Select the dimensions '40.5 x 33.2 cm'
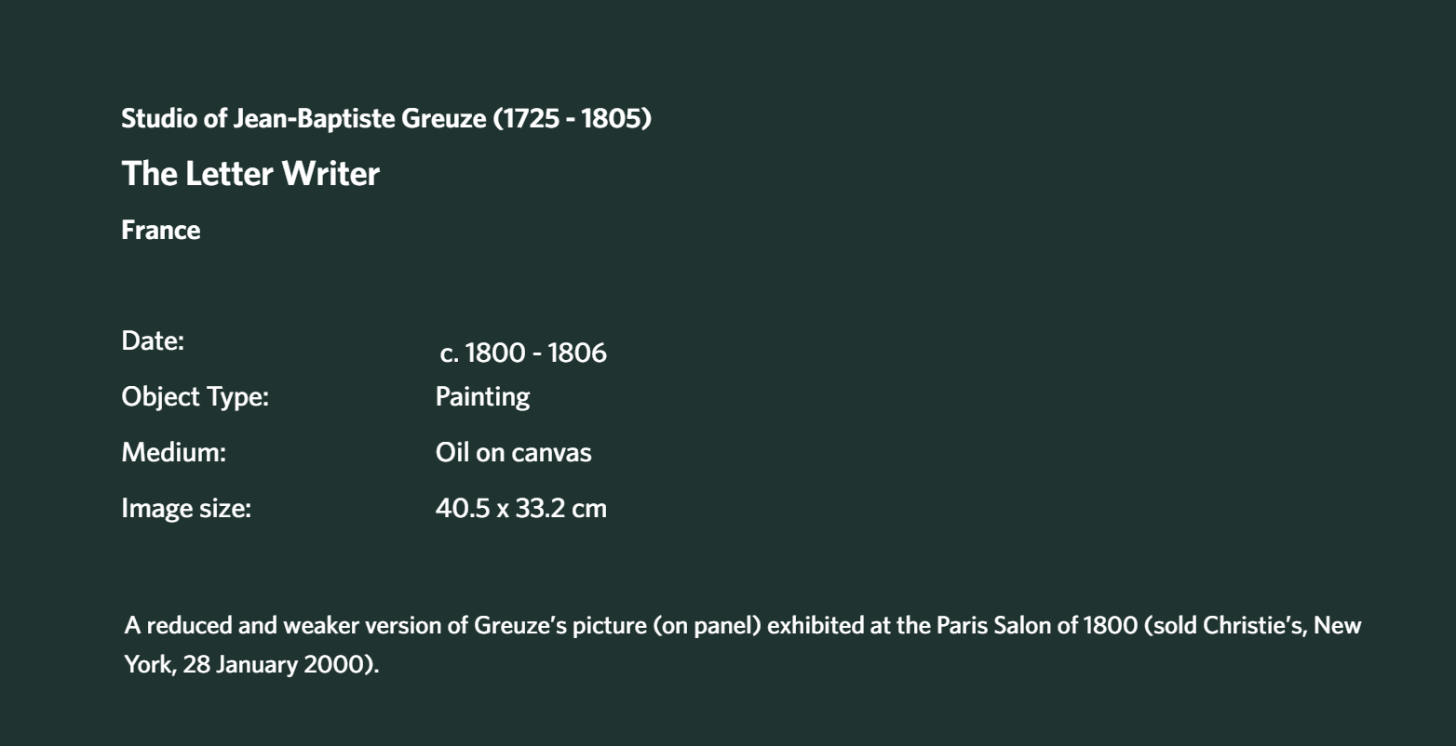This screenshot has height=746, width=1456. [x=521, y=509]
